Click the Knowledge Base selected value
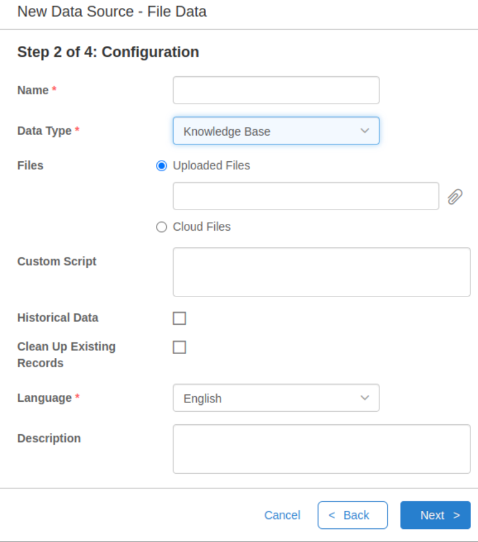The width and height of the screenshot is (478, 542). (x=227, y=131)
